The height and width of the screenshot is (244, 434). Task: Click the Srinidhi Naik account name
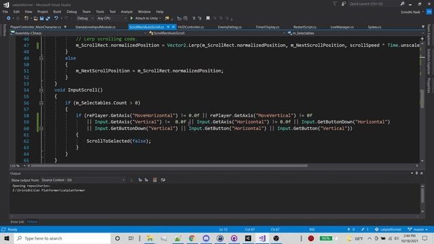[410, 12]
